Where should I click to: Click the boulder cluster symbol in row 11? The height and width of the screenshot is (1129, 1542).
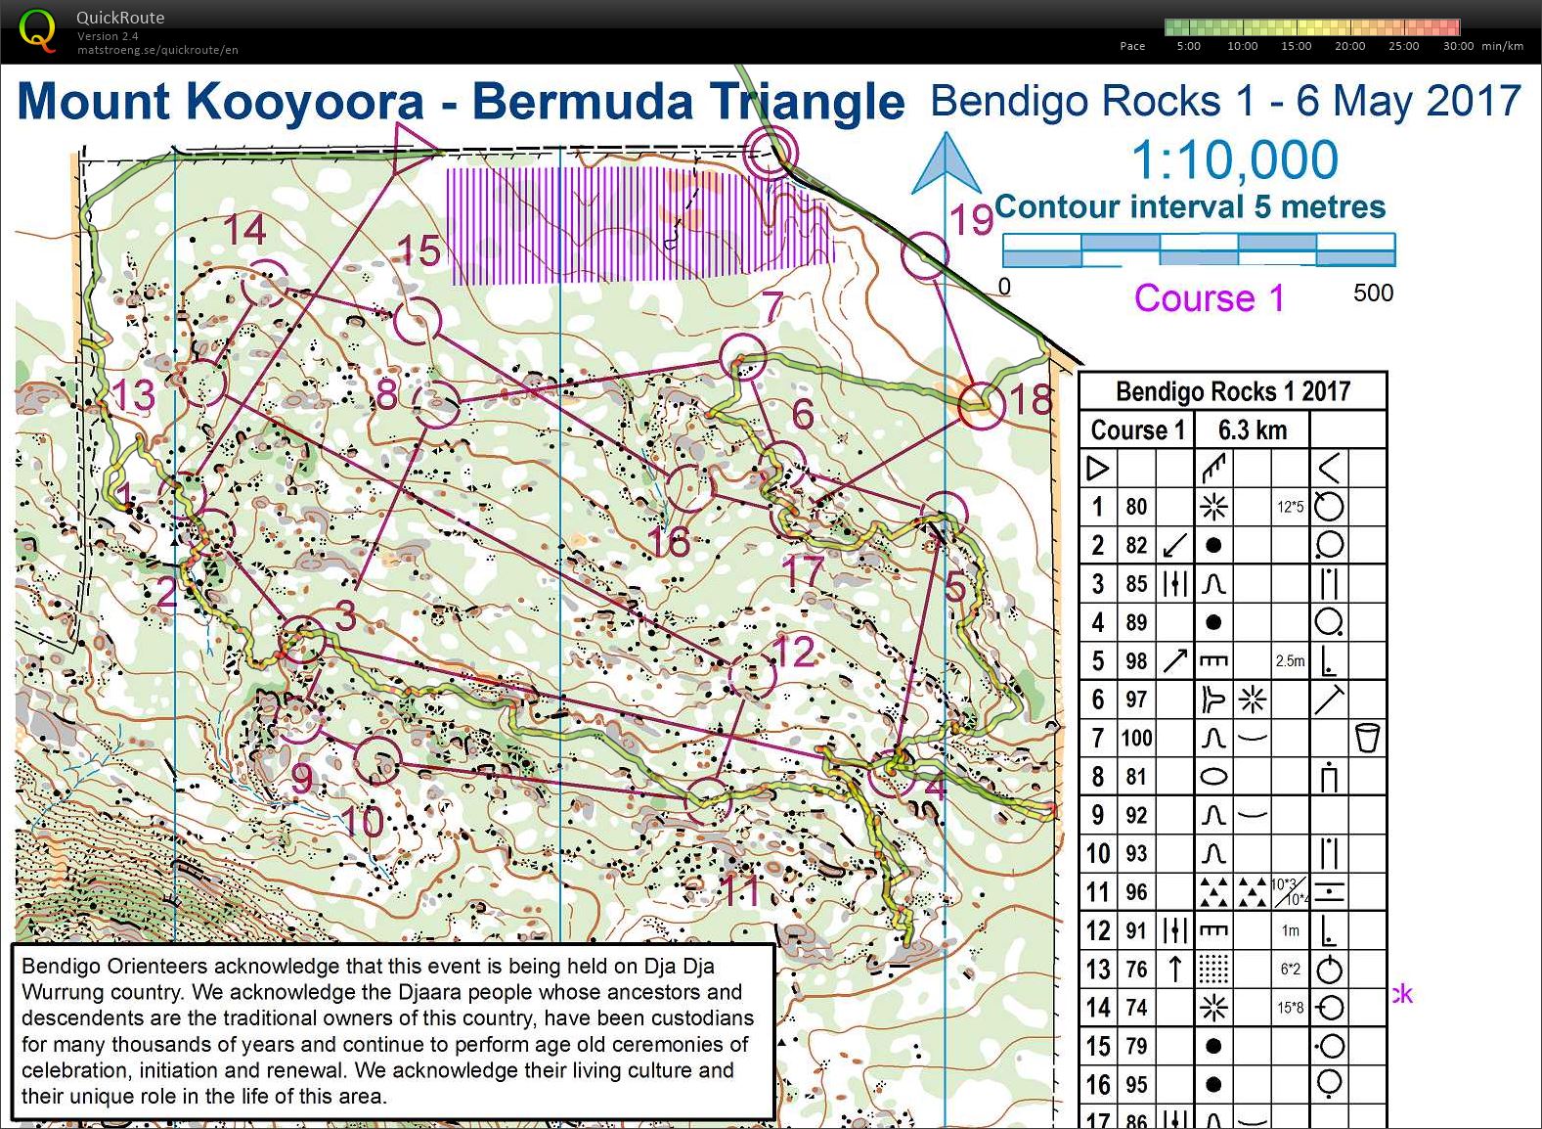pyautogui.click(x=1213, y=891)
